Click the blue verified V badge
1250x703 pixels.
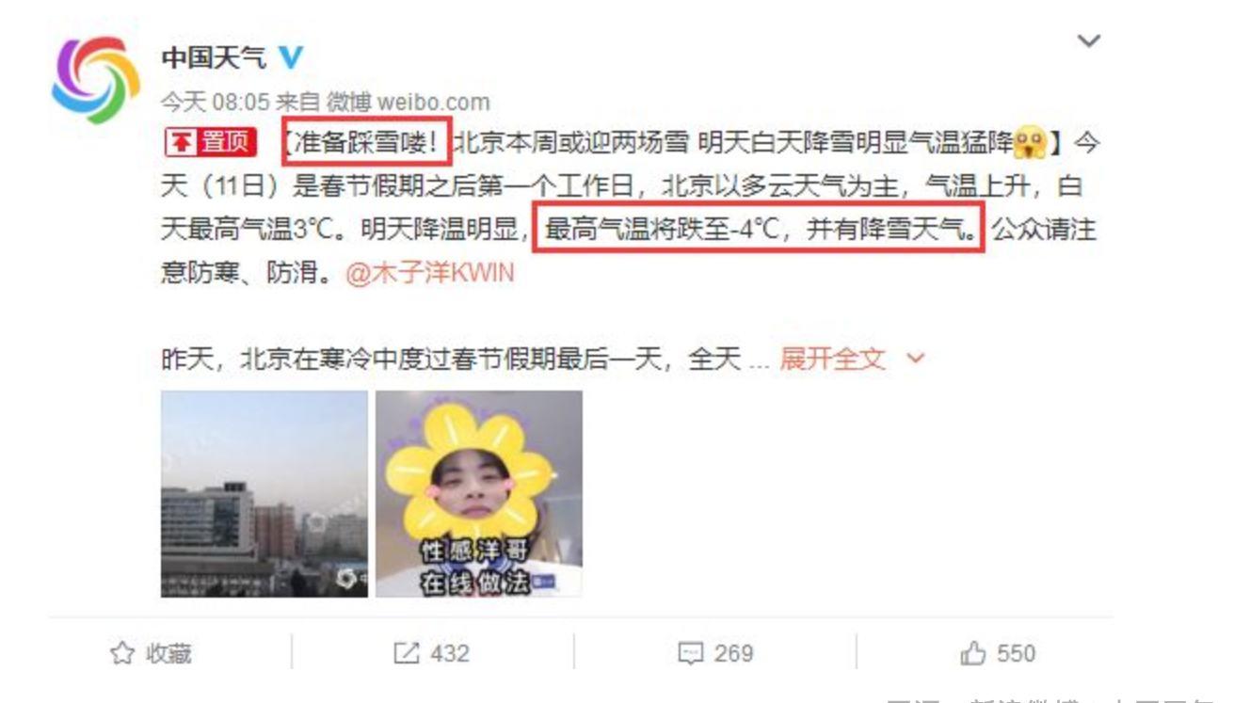[290, 57]
